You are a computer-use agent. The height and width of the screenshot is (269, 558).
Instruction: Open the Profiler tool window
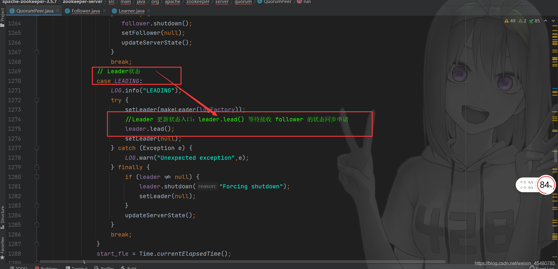(104, 268)
